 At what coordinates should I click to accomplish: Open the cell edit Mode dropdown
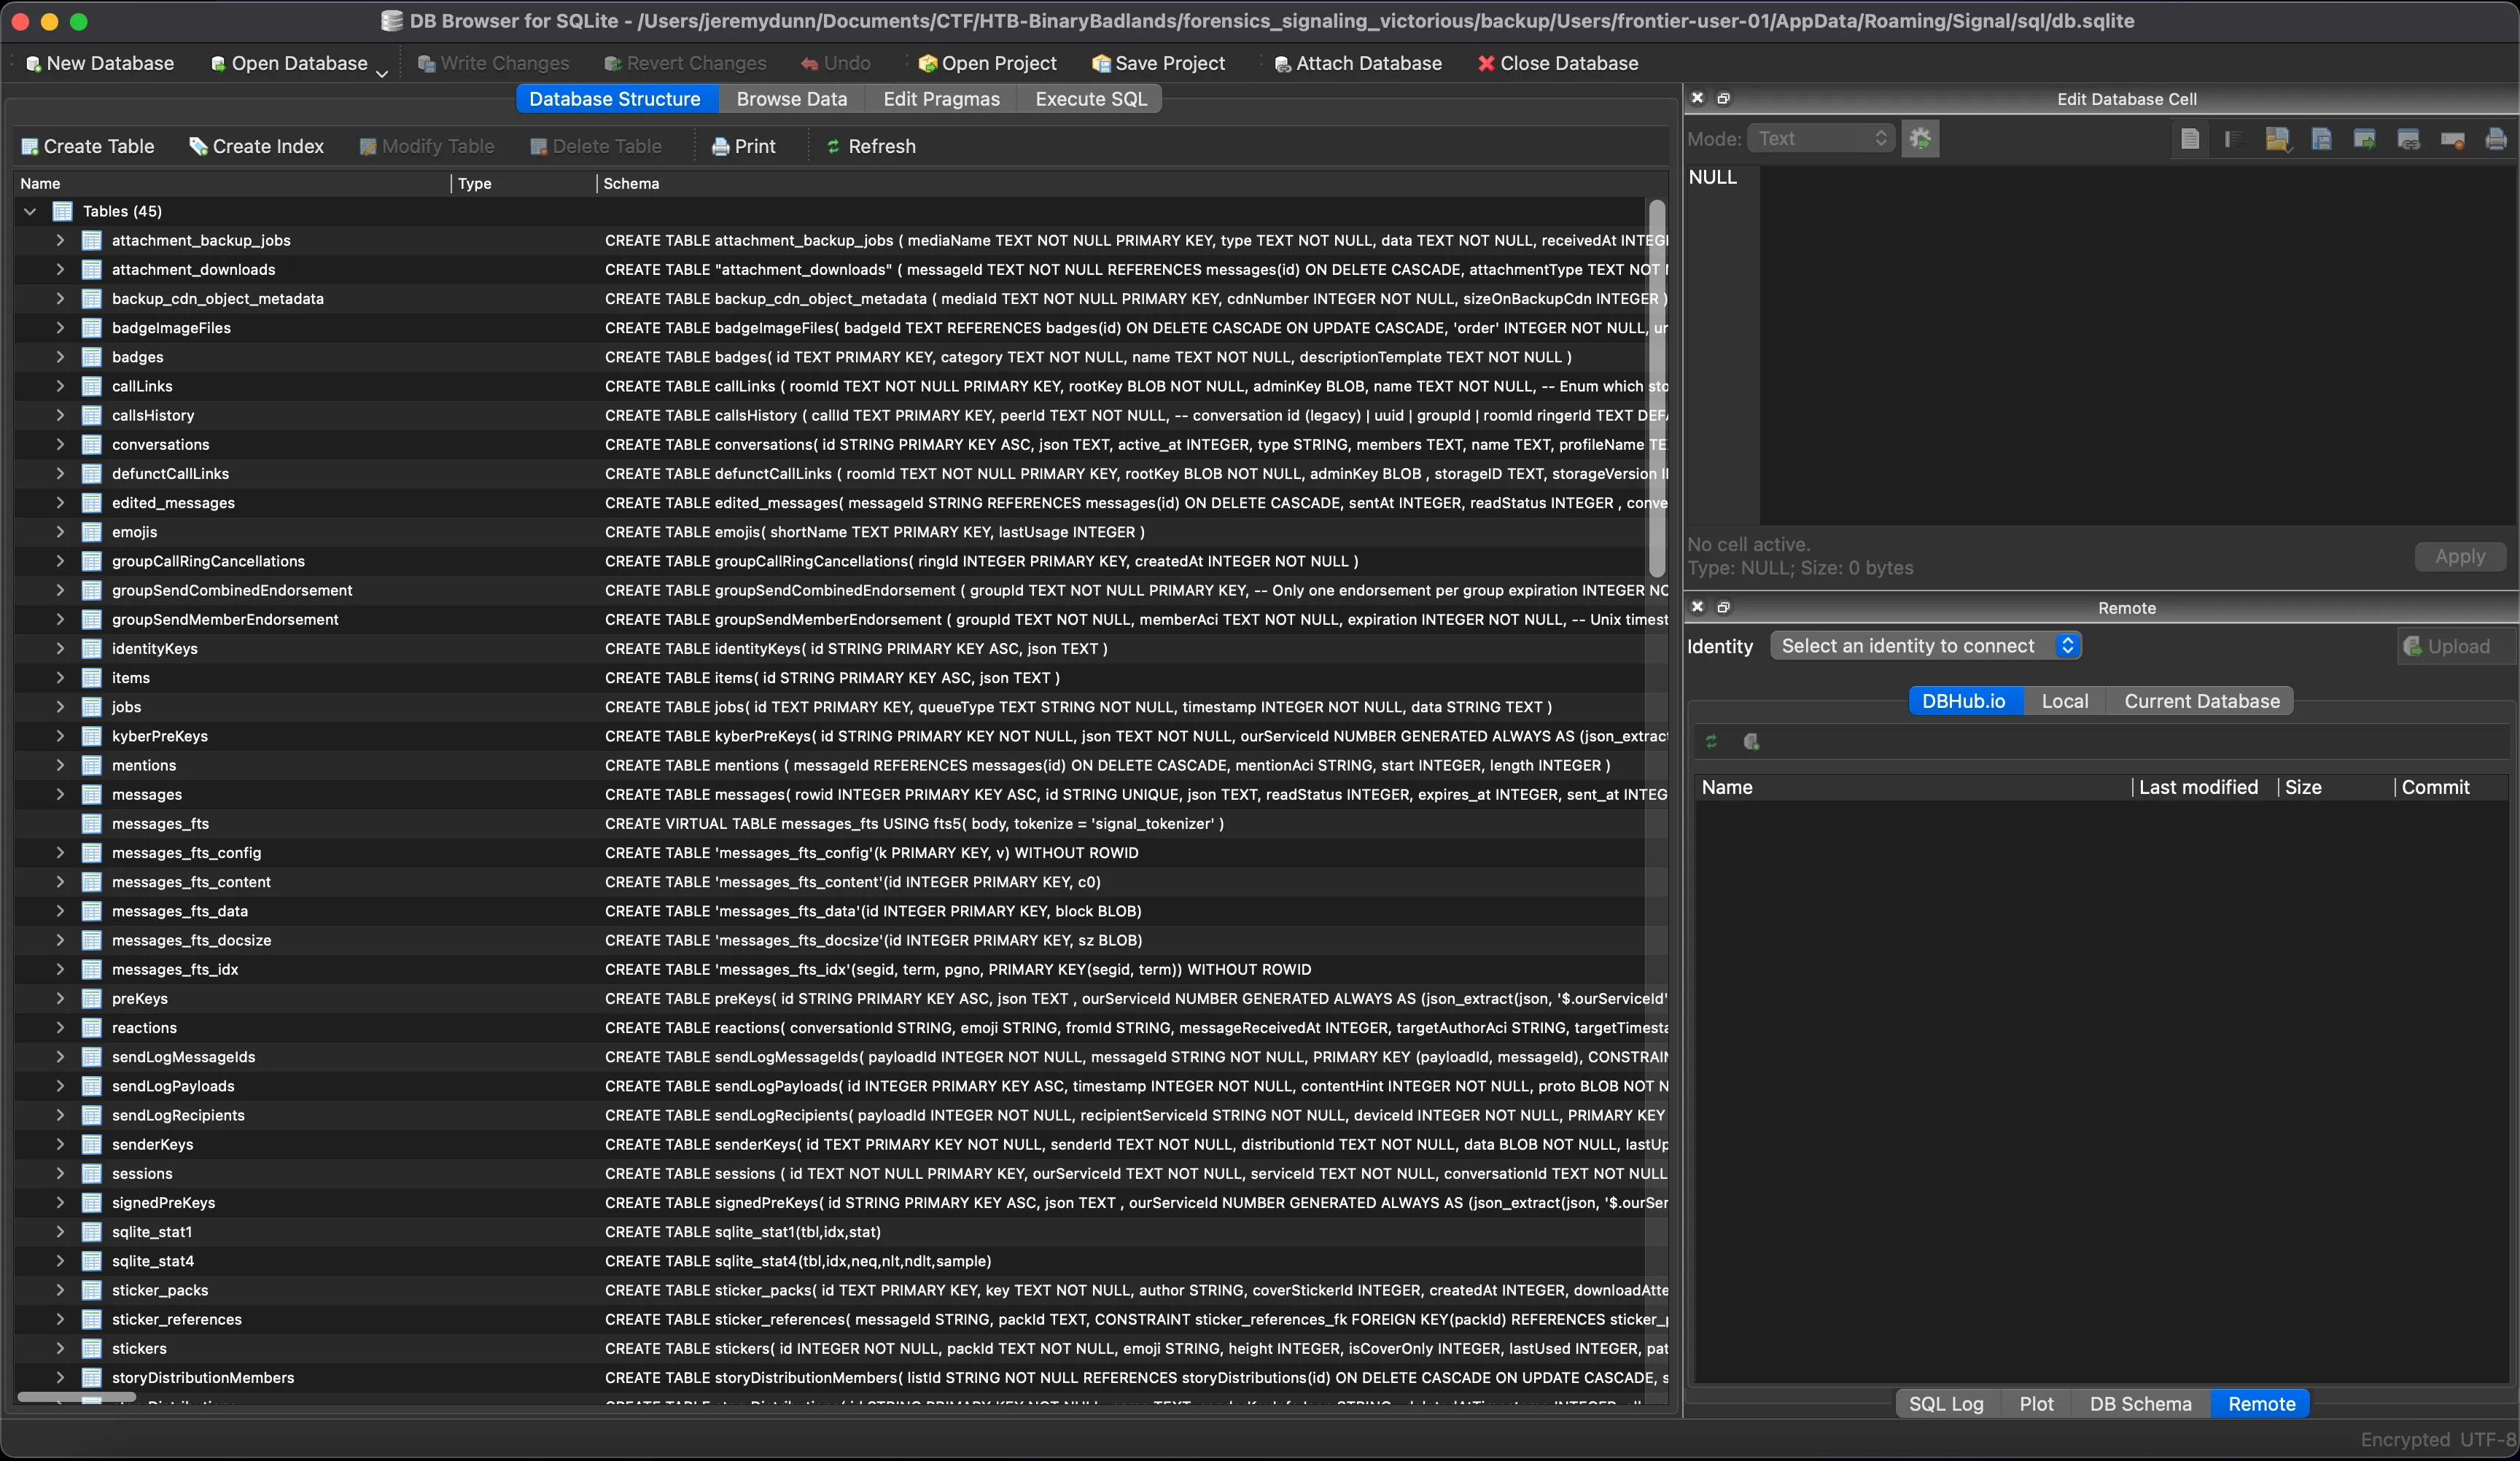1820,138
